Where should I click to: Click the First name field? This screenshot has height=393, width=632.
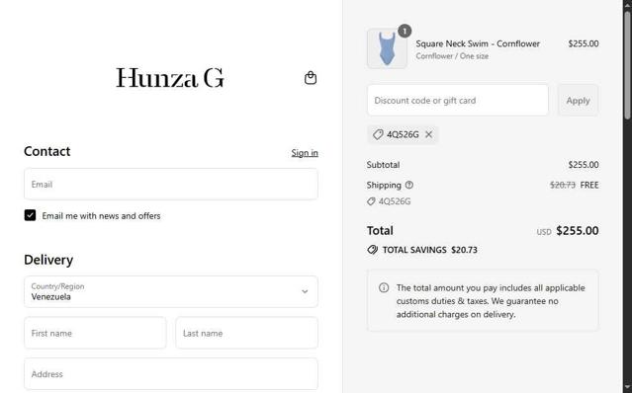point(95,333)
